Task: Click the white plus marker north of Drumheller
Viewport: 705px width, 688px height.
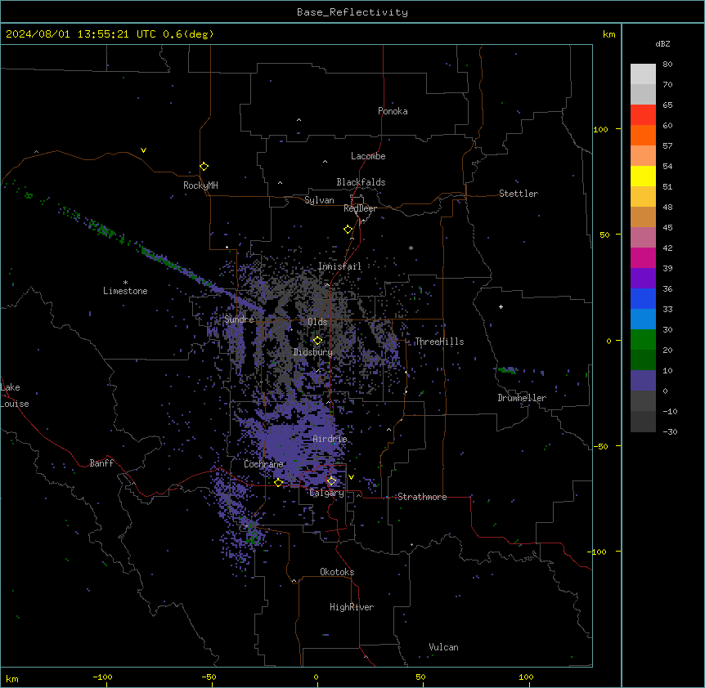Action: coord(501,306)
